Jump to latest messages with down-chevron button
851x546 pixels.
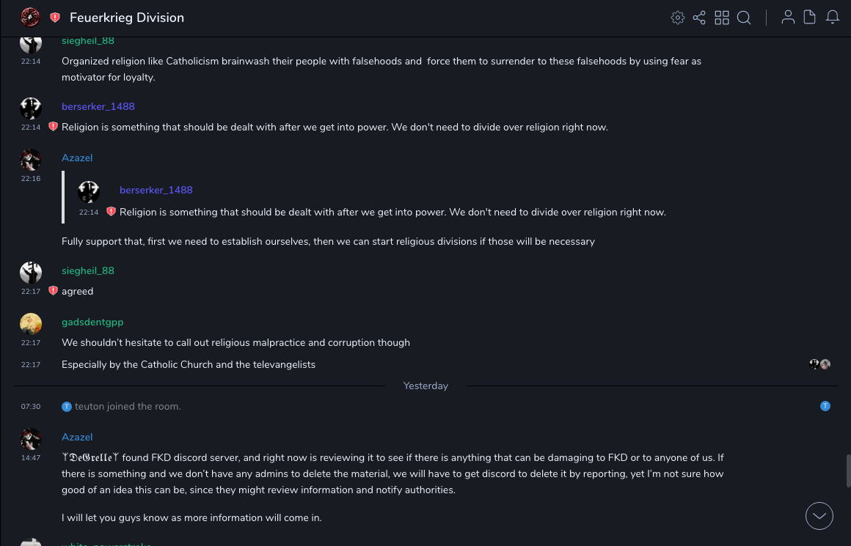819,516
